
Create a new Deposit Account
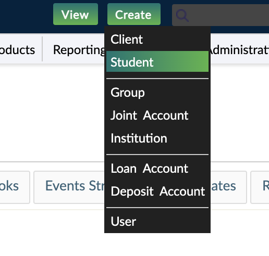pos(157,191)
